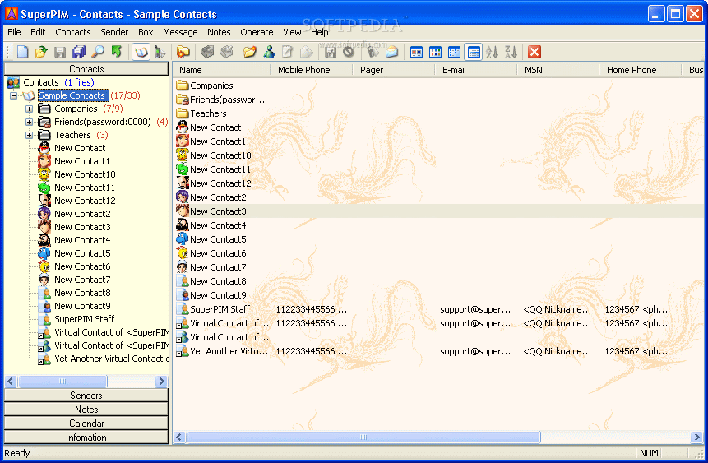The height and width of the screenshot is (463, 708).
Task: Click the tree panel horizontal scrollbar thumb
Action: [62, 382]
